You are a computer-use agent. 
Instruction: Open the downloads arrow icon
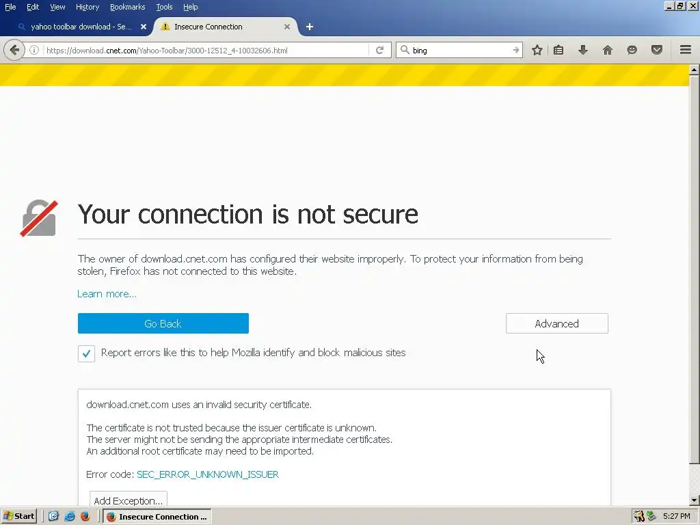click(582, 50)
